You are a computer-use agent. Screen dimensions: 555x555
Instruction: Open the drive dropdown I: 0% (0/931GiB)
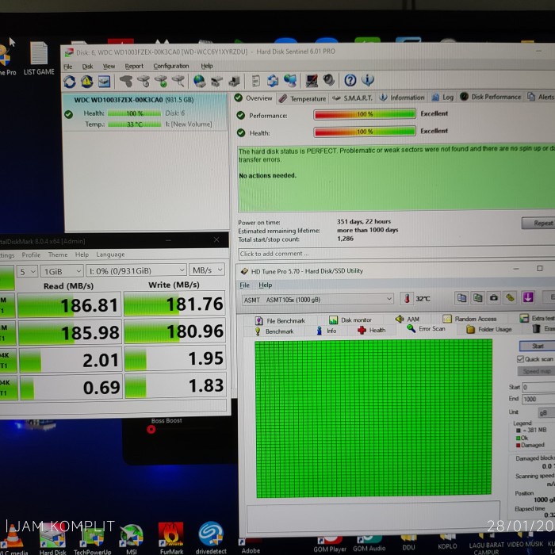click(136, 271)
